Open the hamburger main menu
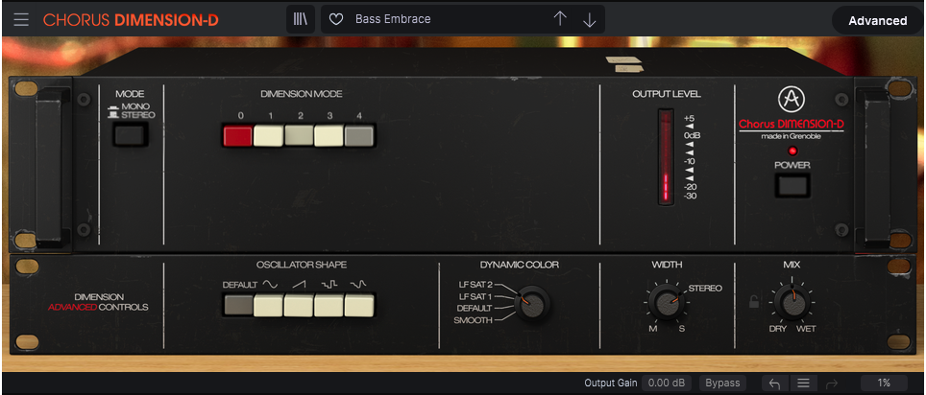This screenshot has width=926, height=395. [x=21, y=19]
